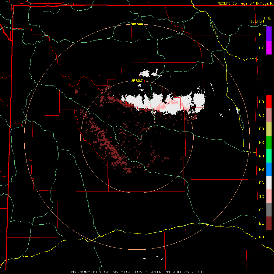Select the IC pink legend swatch
The height and width of the screenshot is (274, 274).
pos(269,196)
